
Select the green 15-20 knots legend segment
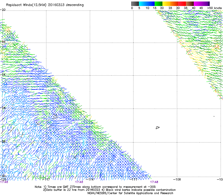pyautogui.click(x=159, y=4)
